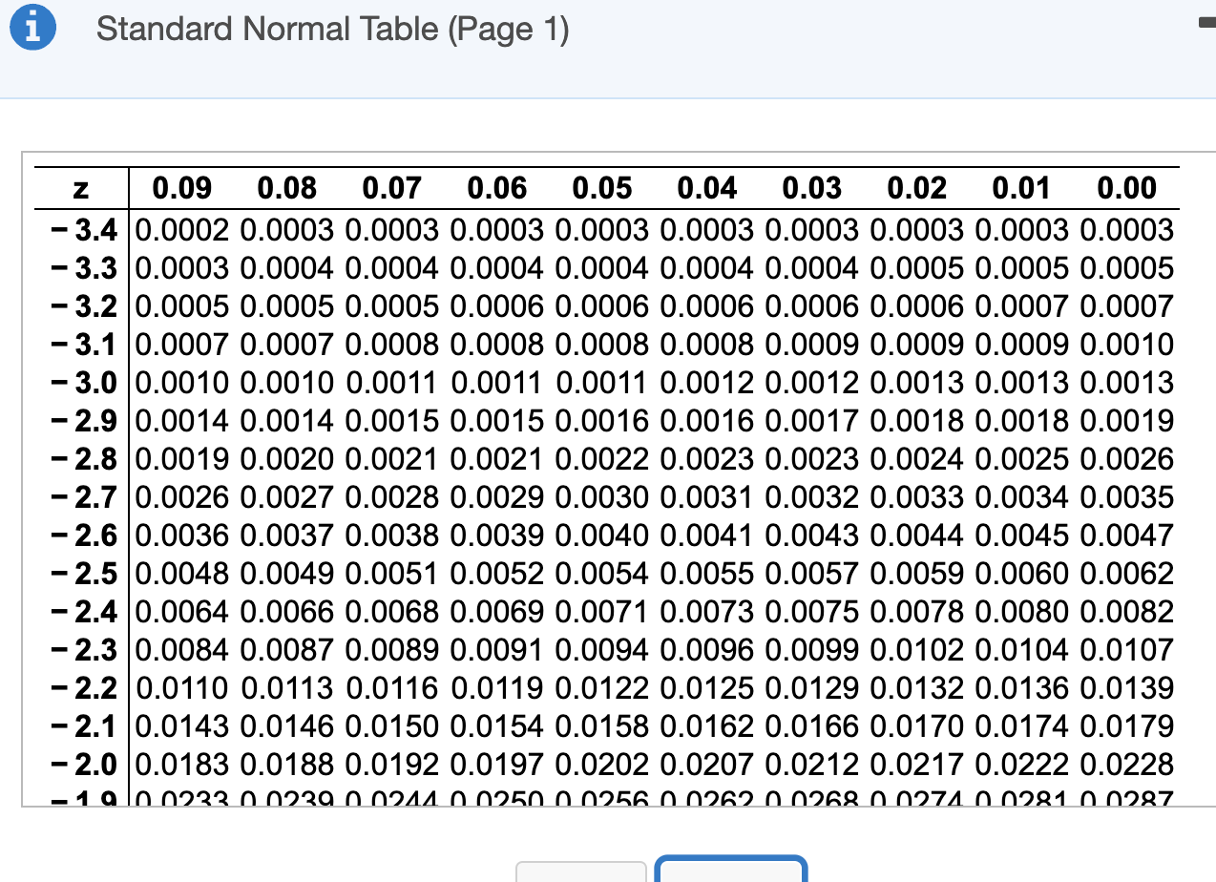The image size is (1216, 882).
Task: Click the value 0.0107 in row -2.3
Action: pos(1126,650)
